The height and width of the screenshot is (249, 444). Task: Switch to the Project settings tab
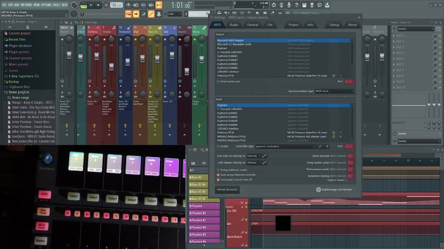[293, 25]
